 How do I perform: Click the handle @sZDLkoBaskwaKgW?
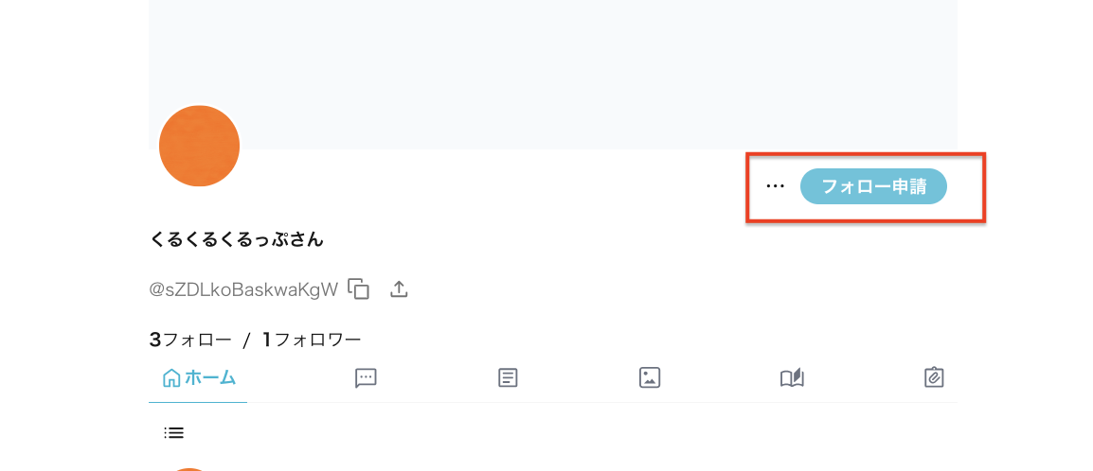244,289
